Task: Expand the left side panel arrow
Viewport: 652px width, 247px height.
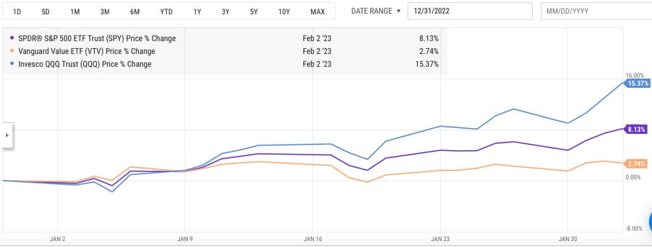Action: pyautogui.click(x=7, y=135)
